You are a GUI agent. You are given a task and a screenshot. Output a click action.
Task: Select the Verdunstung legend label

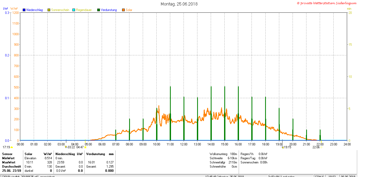tap(109, 10)
